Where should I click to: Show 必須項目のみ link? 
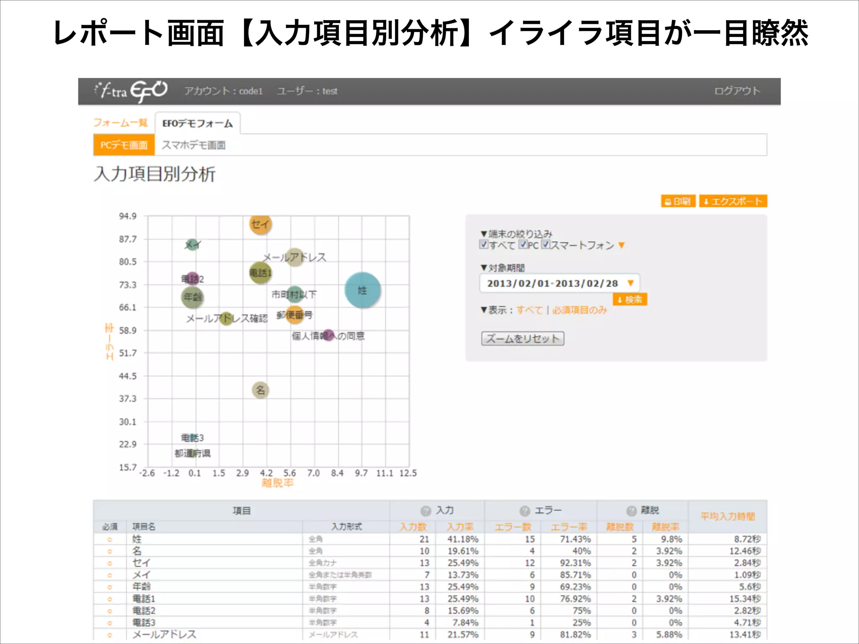580,310
